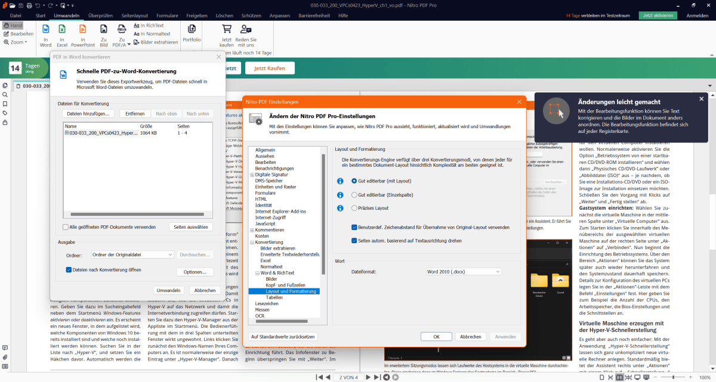The width and height of the screenshot is (716, 382).
Task: Select the Bearbeiten tool in left ribbon
Action: point(18,34)
